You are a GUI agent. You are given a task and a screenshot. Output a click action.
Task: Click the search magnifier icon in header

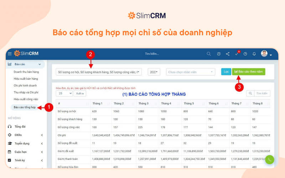pyautogui.click(x=209, y=54)
